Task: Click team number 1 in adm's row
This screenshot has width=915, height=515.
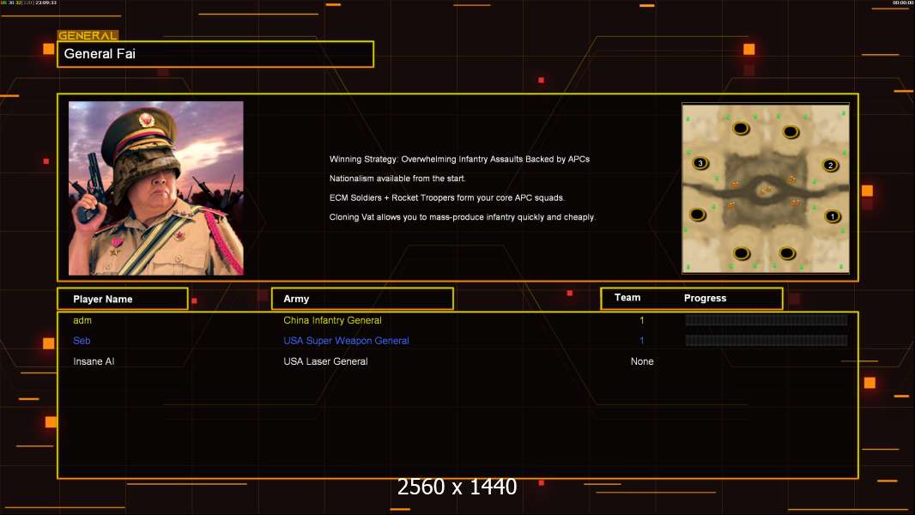Action: pyautogui.click(x=642, y=320)
